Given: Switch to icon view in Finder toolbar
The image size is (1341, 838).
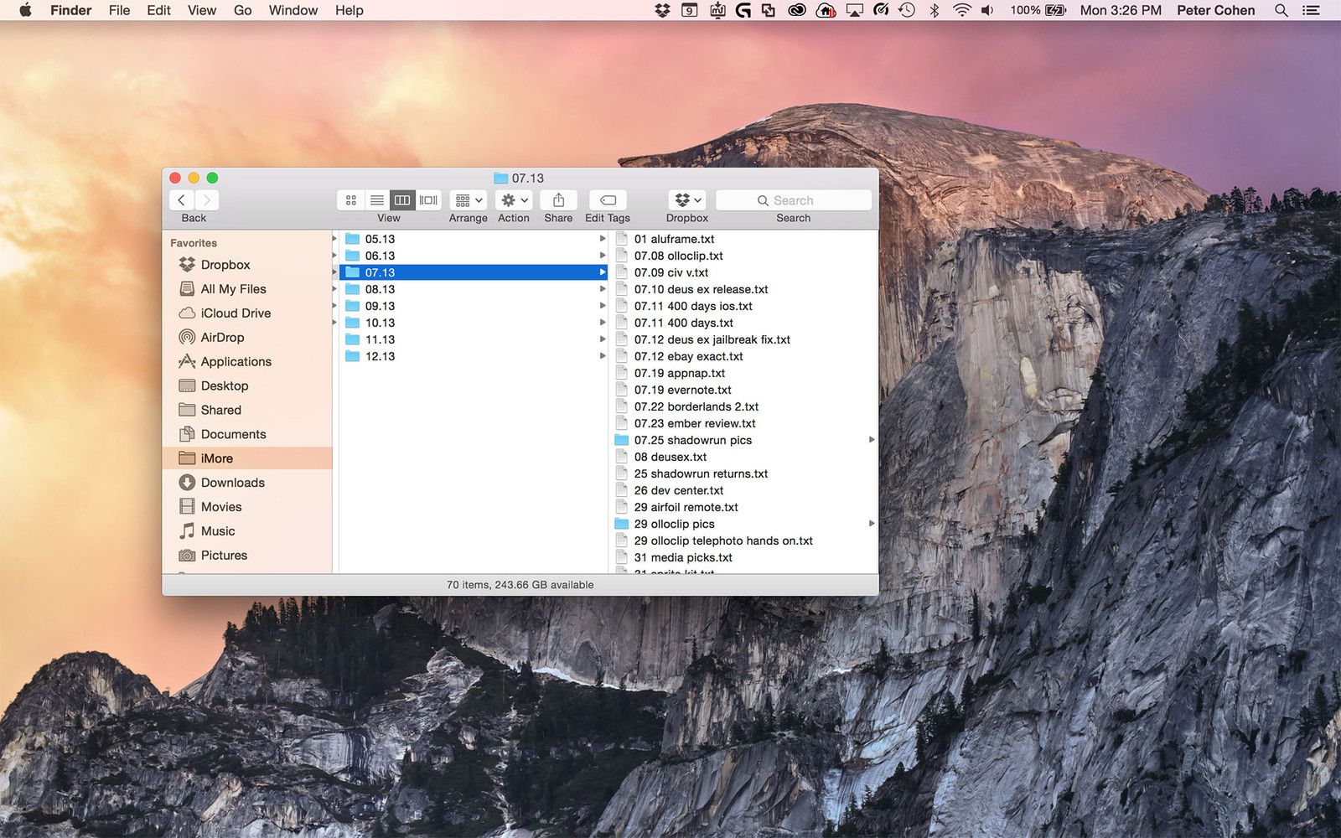Looking at the screenshot, I should 351,200.
